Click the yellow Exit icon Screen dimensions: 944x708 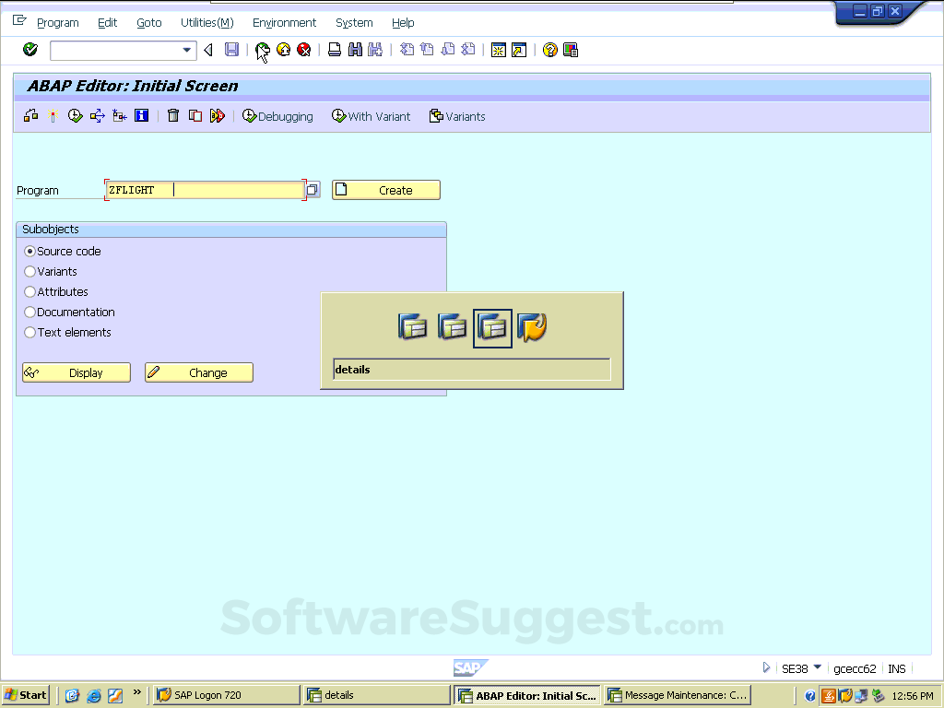284,50
